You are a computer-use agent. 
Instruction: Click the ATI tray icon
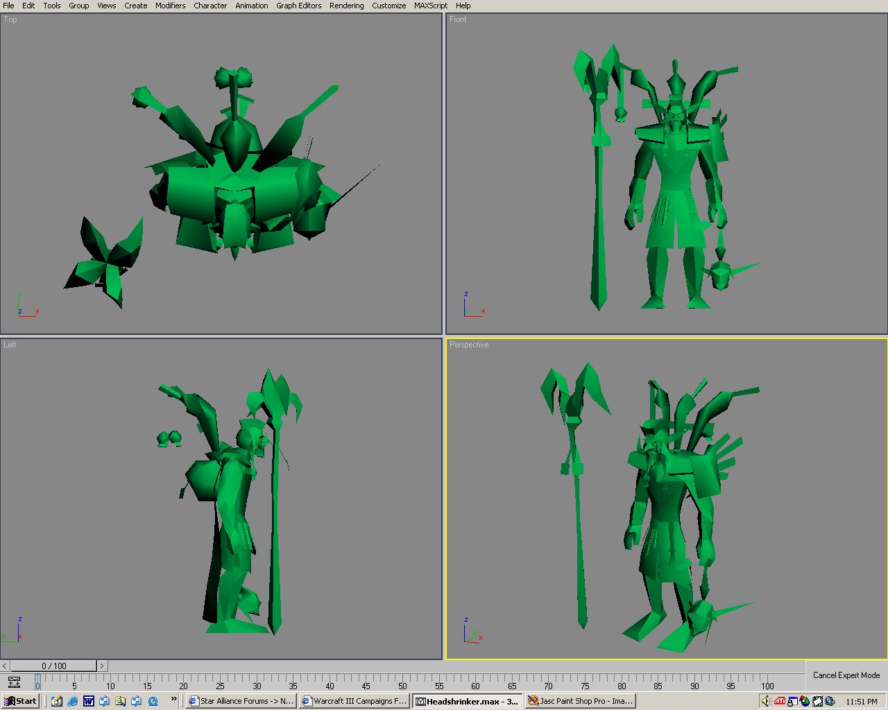tap(780, 701)
